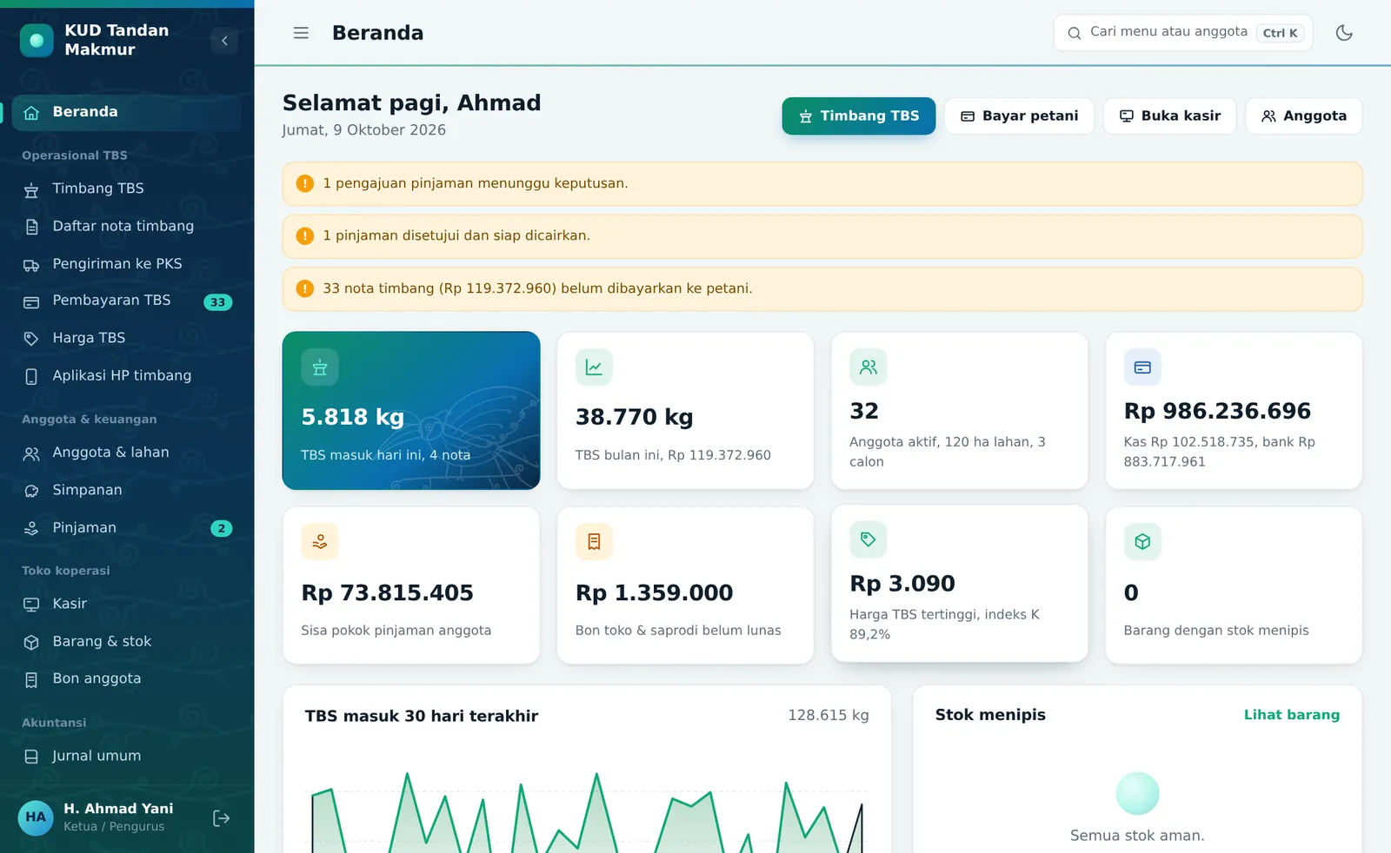Click the 33 badge on Pembayaran TBS
The width and height of the screenshot is (1391, 853).
217,302
